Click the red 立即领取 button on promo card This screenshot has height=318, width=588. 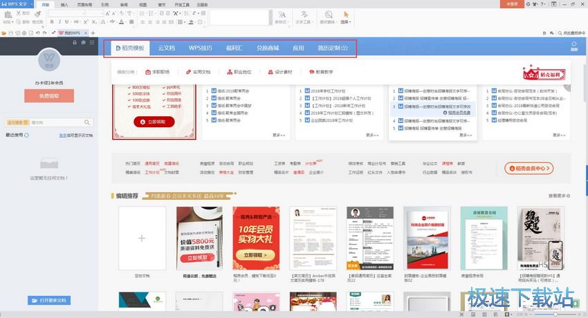click(x=154, y=122)
